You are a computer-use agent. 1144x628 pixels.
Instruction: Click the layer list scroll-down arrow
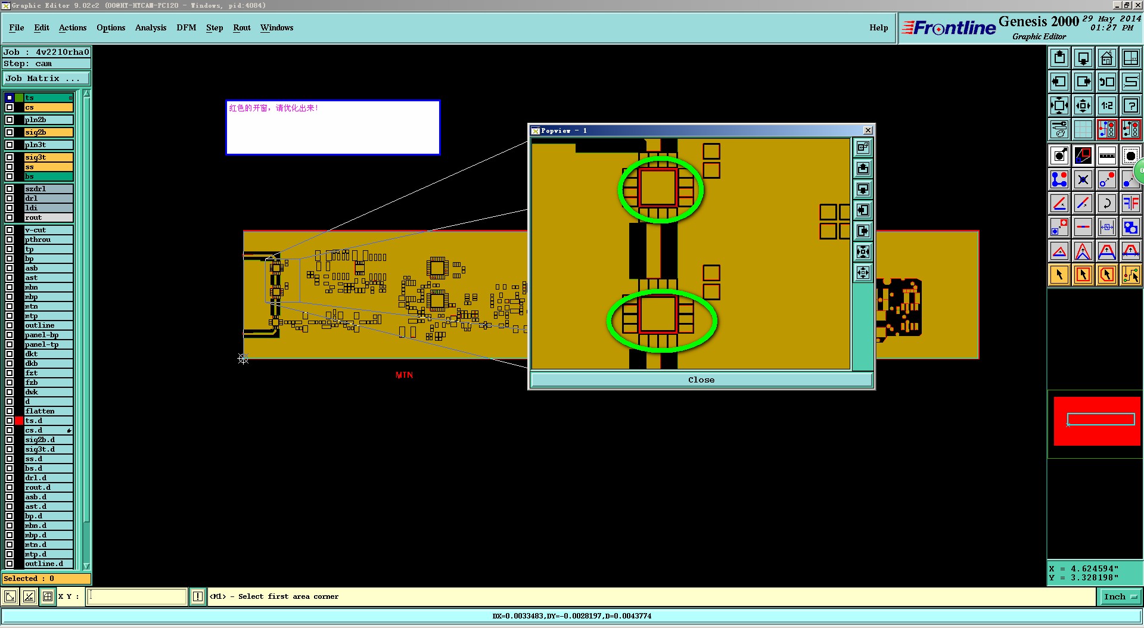[86, 565]
